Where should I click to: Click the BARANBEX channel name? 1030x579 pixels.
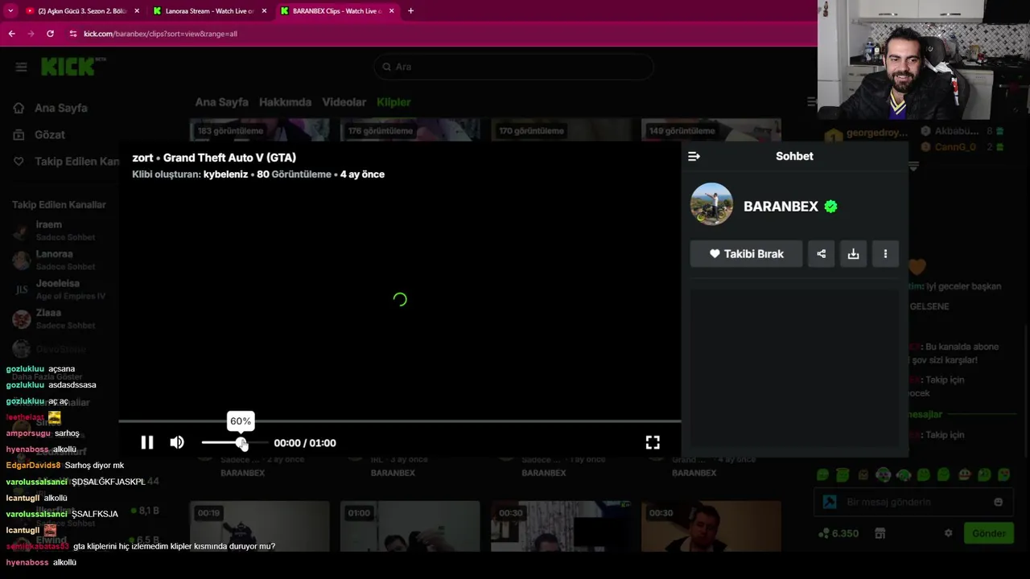pyautogui.click(x=781, y=207)
